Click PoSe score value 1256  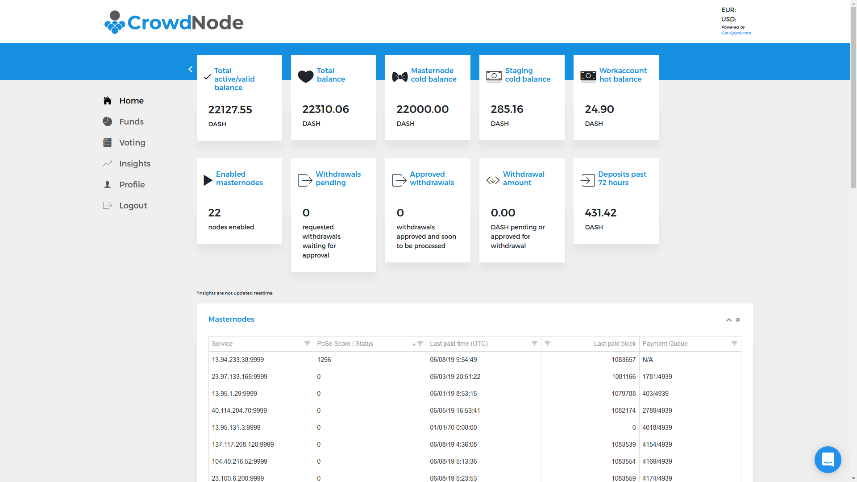(x=324, y=360)
